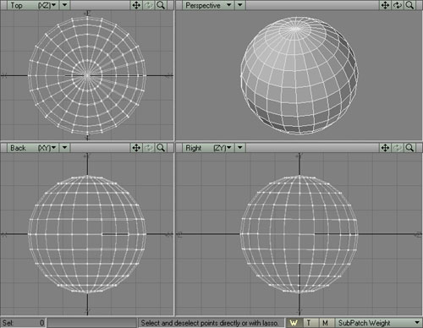Click the pan icon in Right viewport
This screenshot has height=328, width=423.
[385, 148]
